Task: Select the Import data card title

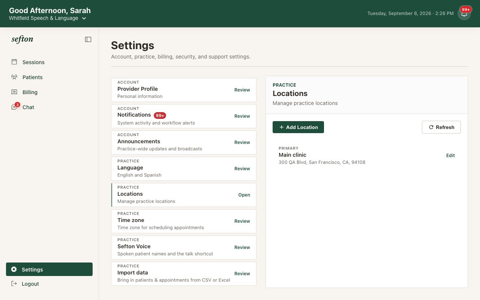Action: 133,273
